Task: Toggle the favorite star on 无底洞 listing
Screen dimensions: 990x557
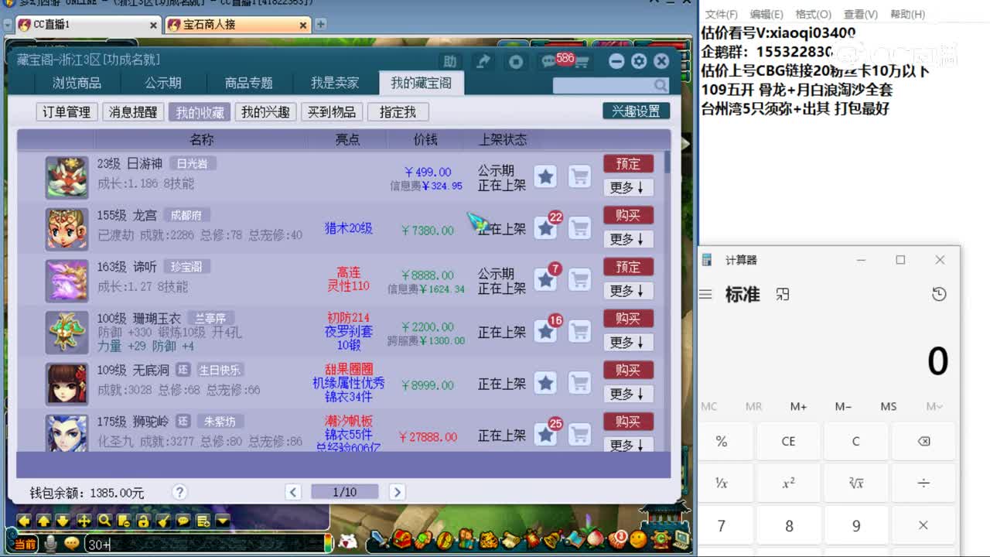Action: pyautogui.click(x=545, y=384)
